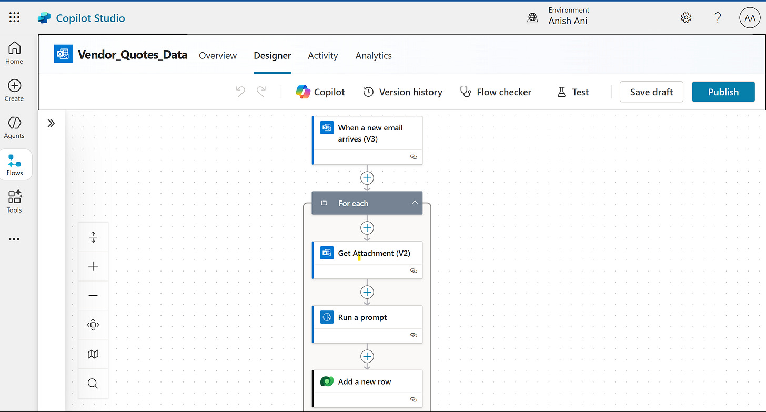Collapse or expand all actions control

[93, 237]
